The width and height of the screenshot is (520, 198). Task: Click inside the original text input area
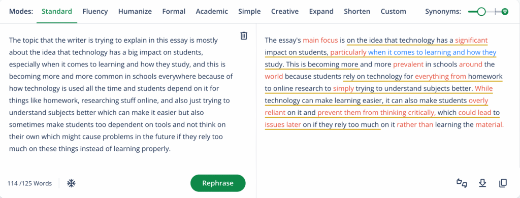(x=121, y=94)
